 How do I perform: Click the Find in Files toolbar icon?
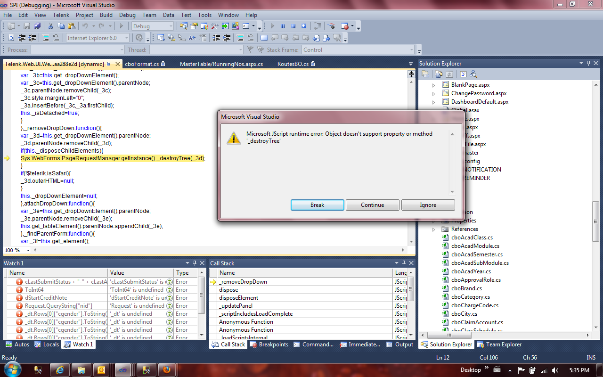coord(183,26)
